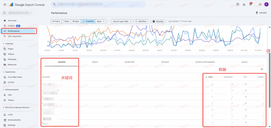
Task: Open Core Web Vitals report
Action: 15,77
